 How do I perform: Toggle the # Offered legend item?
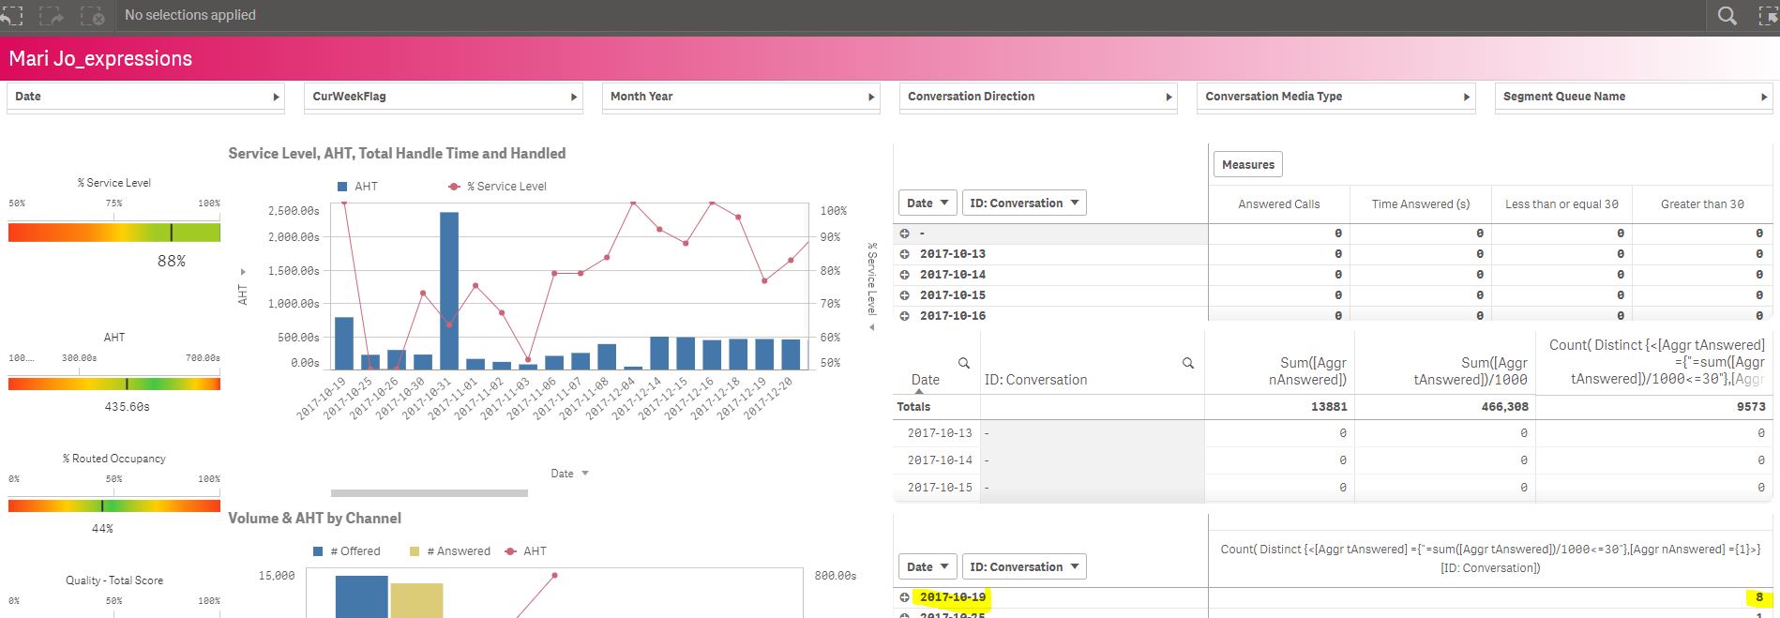coord(347,551)
